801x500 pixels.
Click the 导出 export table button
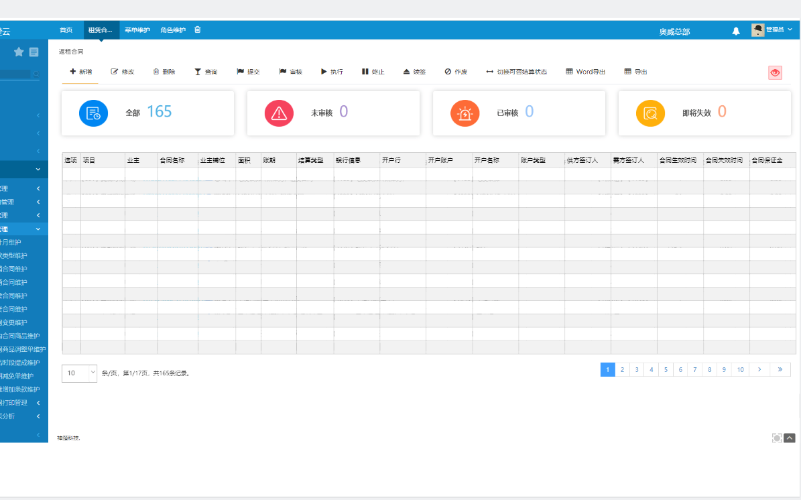click(x=635, y=72)
